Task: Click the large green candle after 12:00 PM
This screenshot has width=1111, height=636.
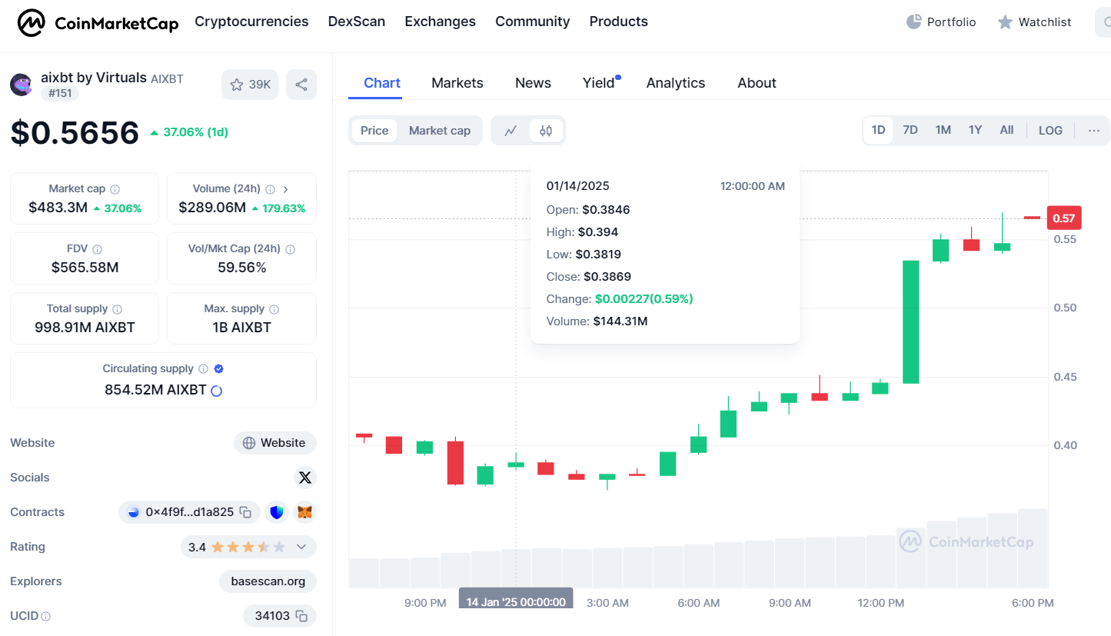Action: pos(910,321)
